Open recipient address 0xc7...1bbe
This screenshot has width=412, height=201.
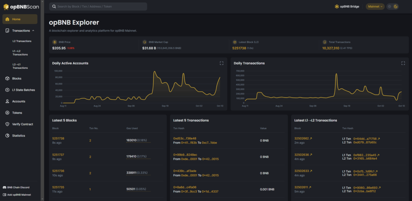209,143
